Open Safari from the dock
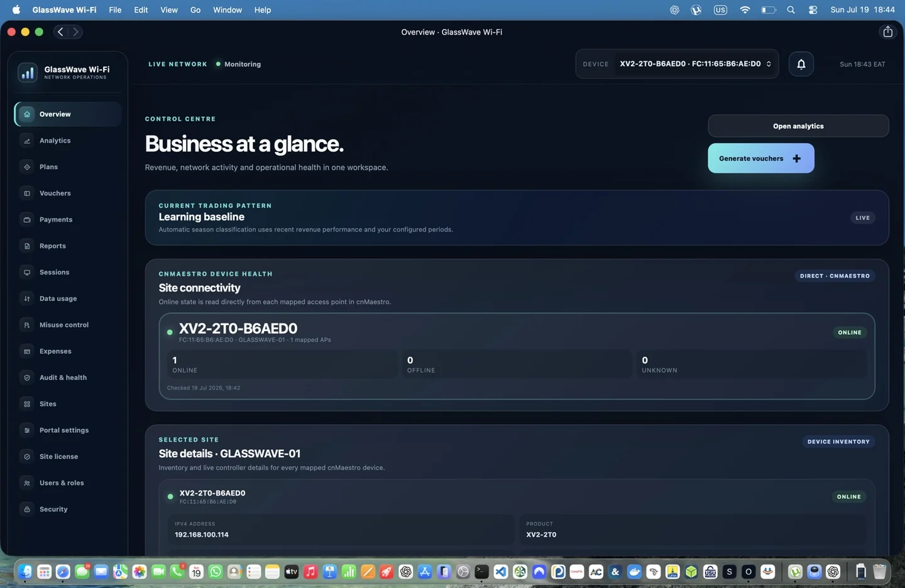This screenshot has height=588, width=905. [63, 572]
